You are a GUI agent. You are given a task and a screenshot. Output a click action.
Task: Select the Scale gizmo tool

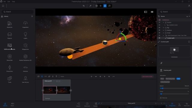[x=109, y=6]
